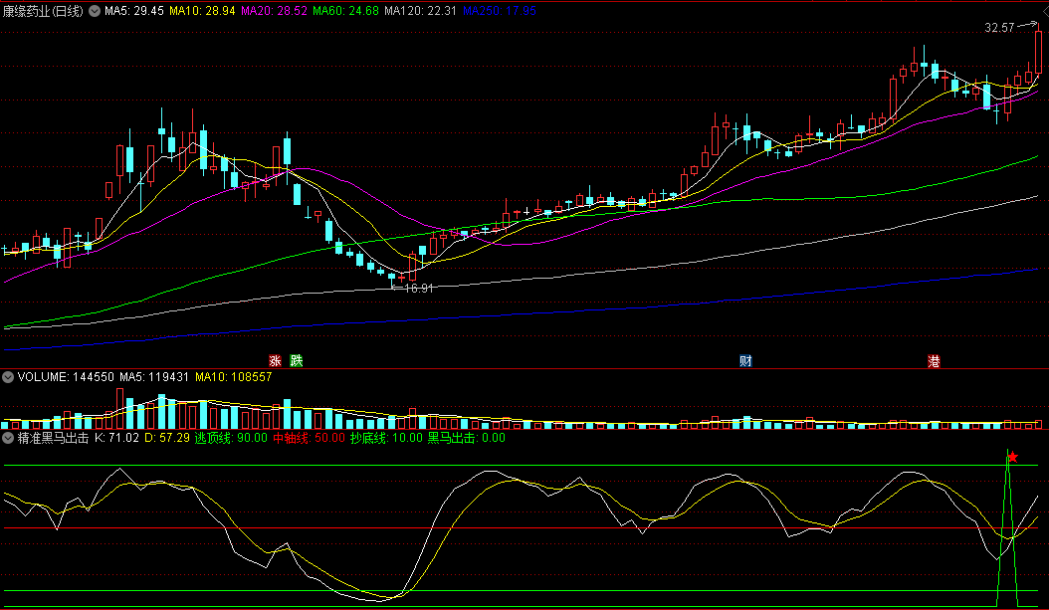Select the MA120: 22.31 moving average label

click(x=420, y=11)
